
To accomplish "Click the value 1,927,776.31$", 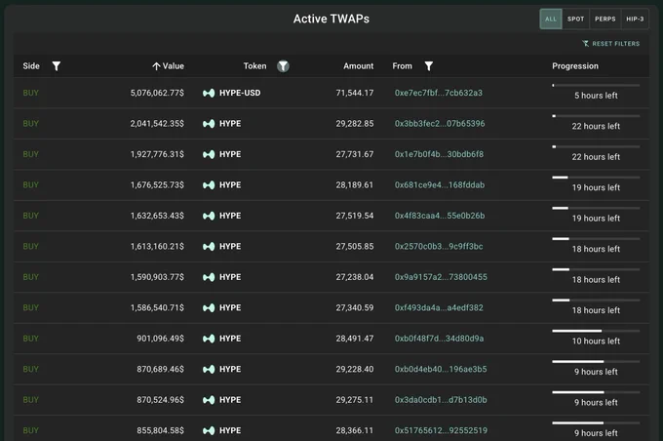I will 157,154.
